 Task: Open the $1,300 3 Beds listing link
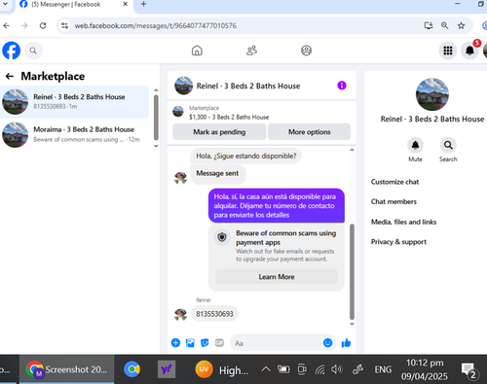pos(229,117)
